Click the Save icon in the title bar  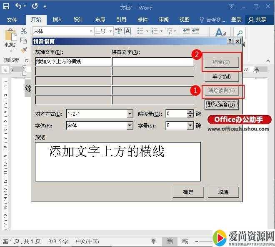[x=6, y=7]
